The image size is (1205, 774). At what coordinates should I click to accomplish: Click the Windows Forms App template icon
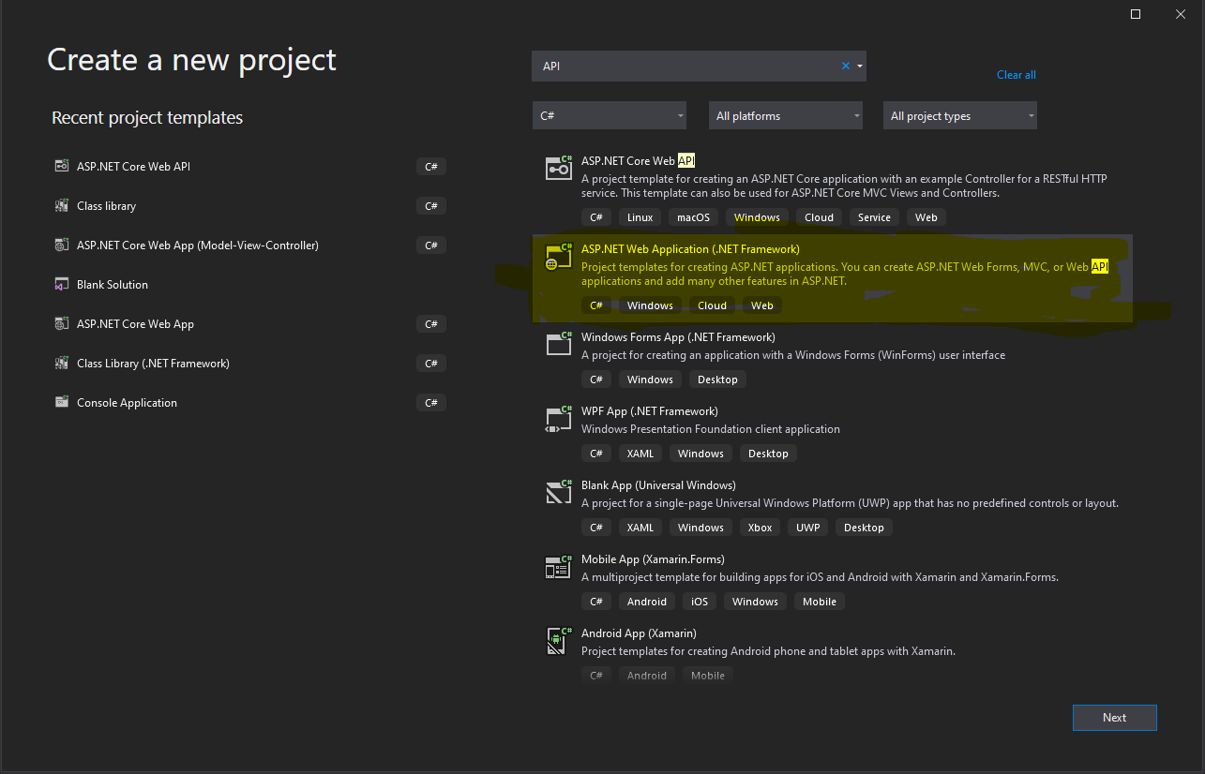click(559, 344)
